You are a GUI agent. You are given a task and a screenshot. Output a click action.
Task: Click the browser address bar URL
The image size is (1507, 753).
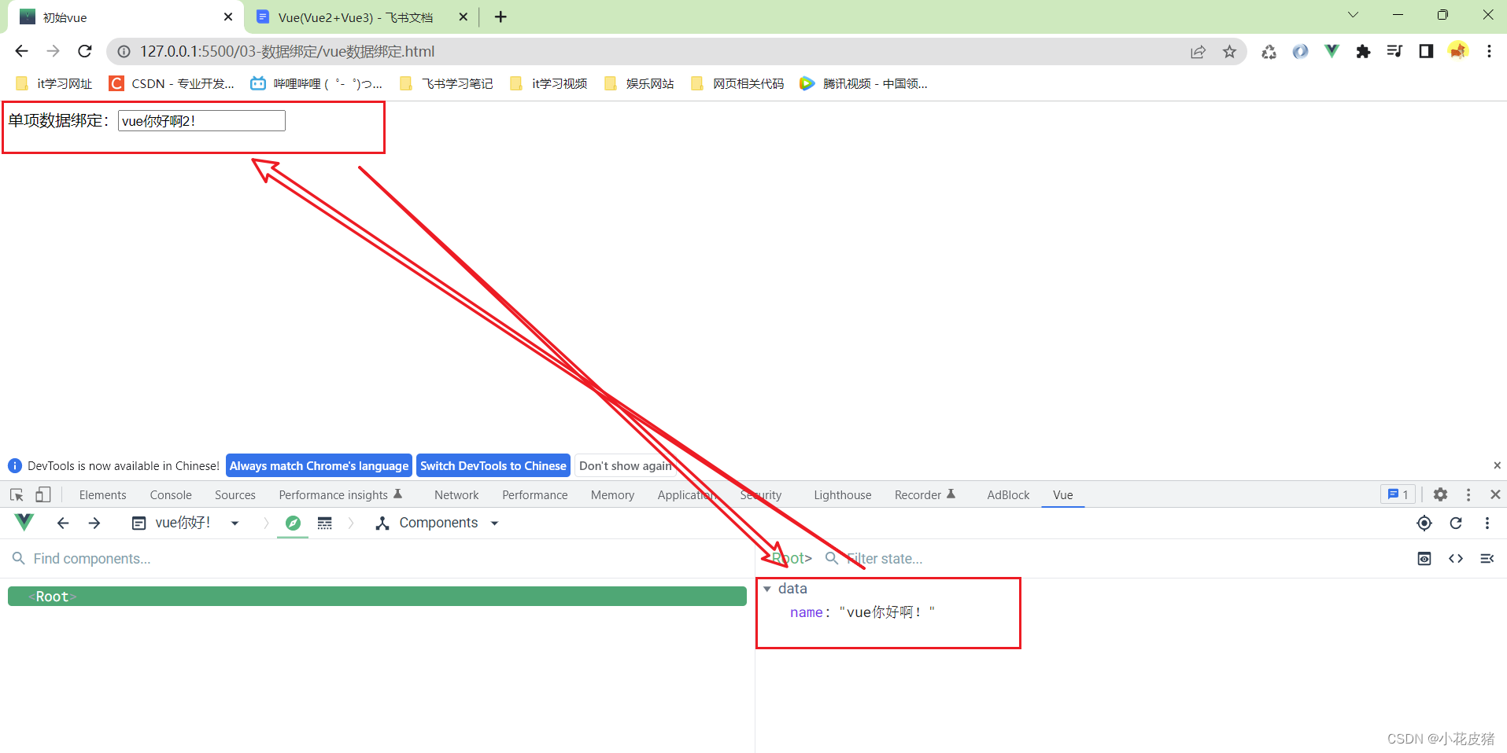coord(287,51)
